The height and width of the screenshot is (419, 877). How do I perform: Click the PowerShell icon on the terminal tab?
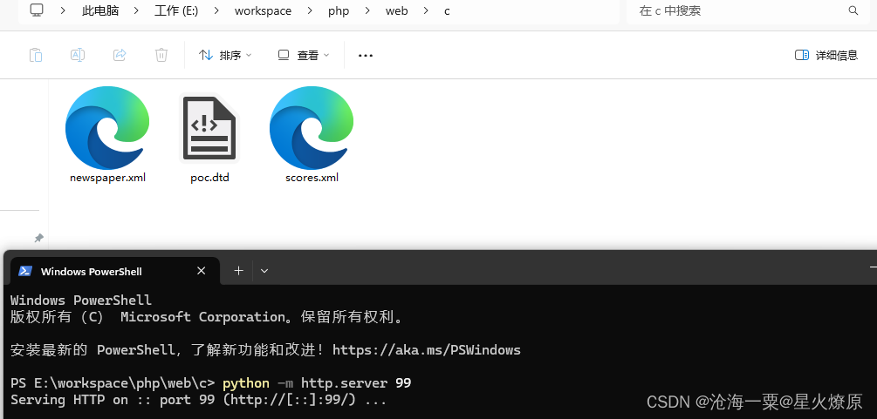(x=25, y=272)
